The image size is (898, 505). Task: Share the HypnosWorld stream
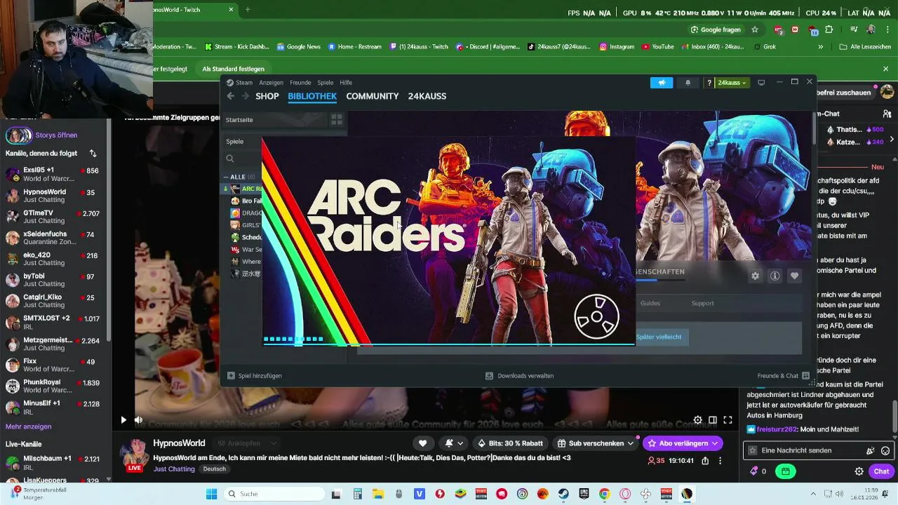point(705,461)
